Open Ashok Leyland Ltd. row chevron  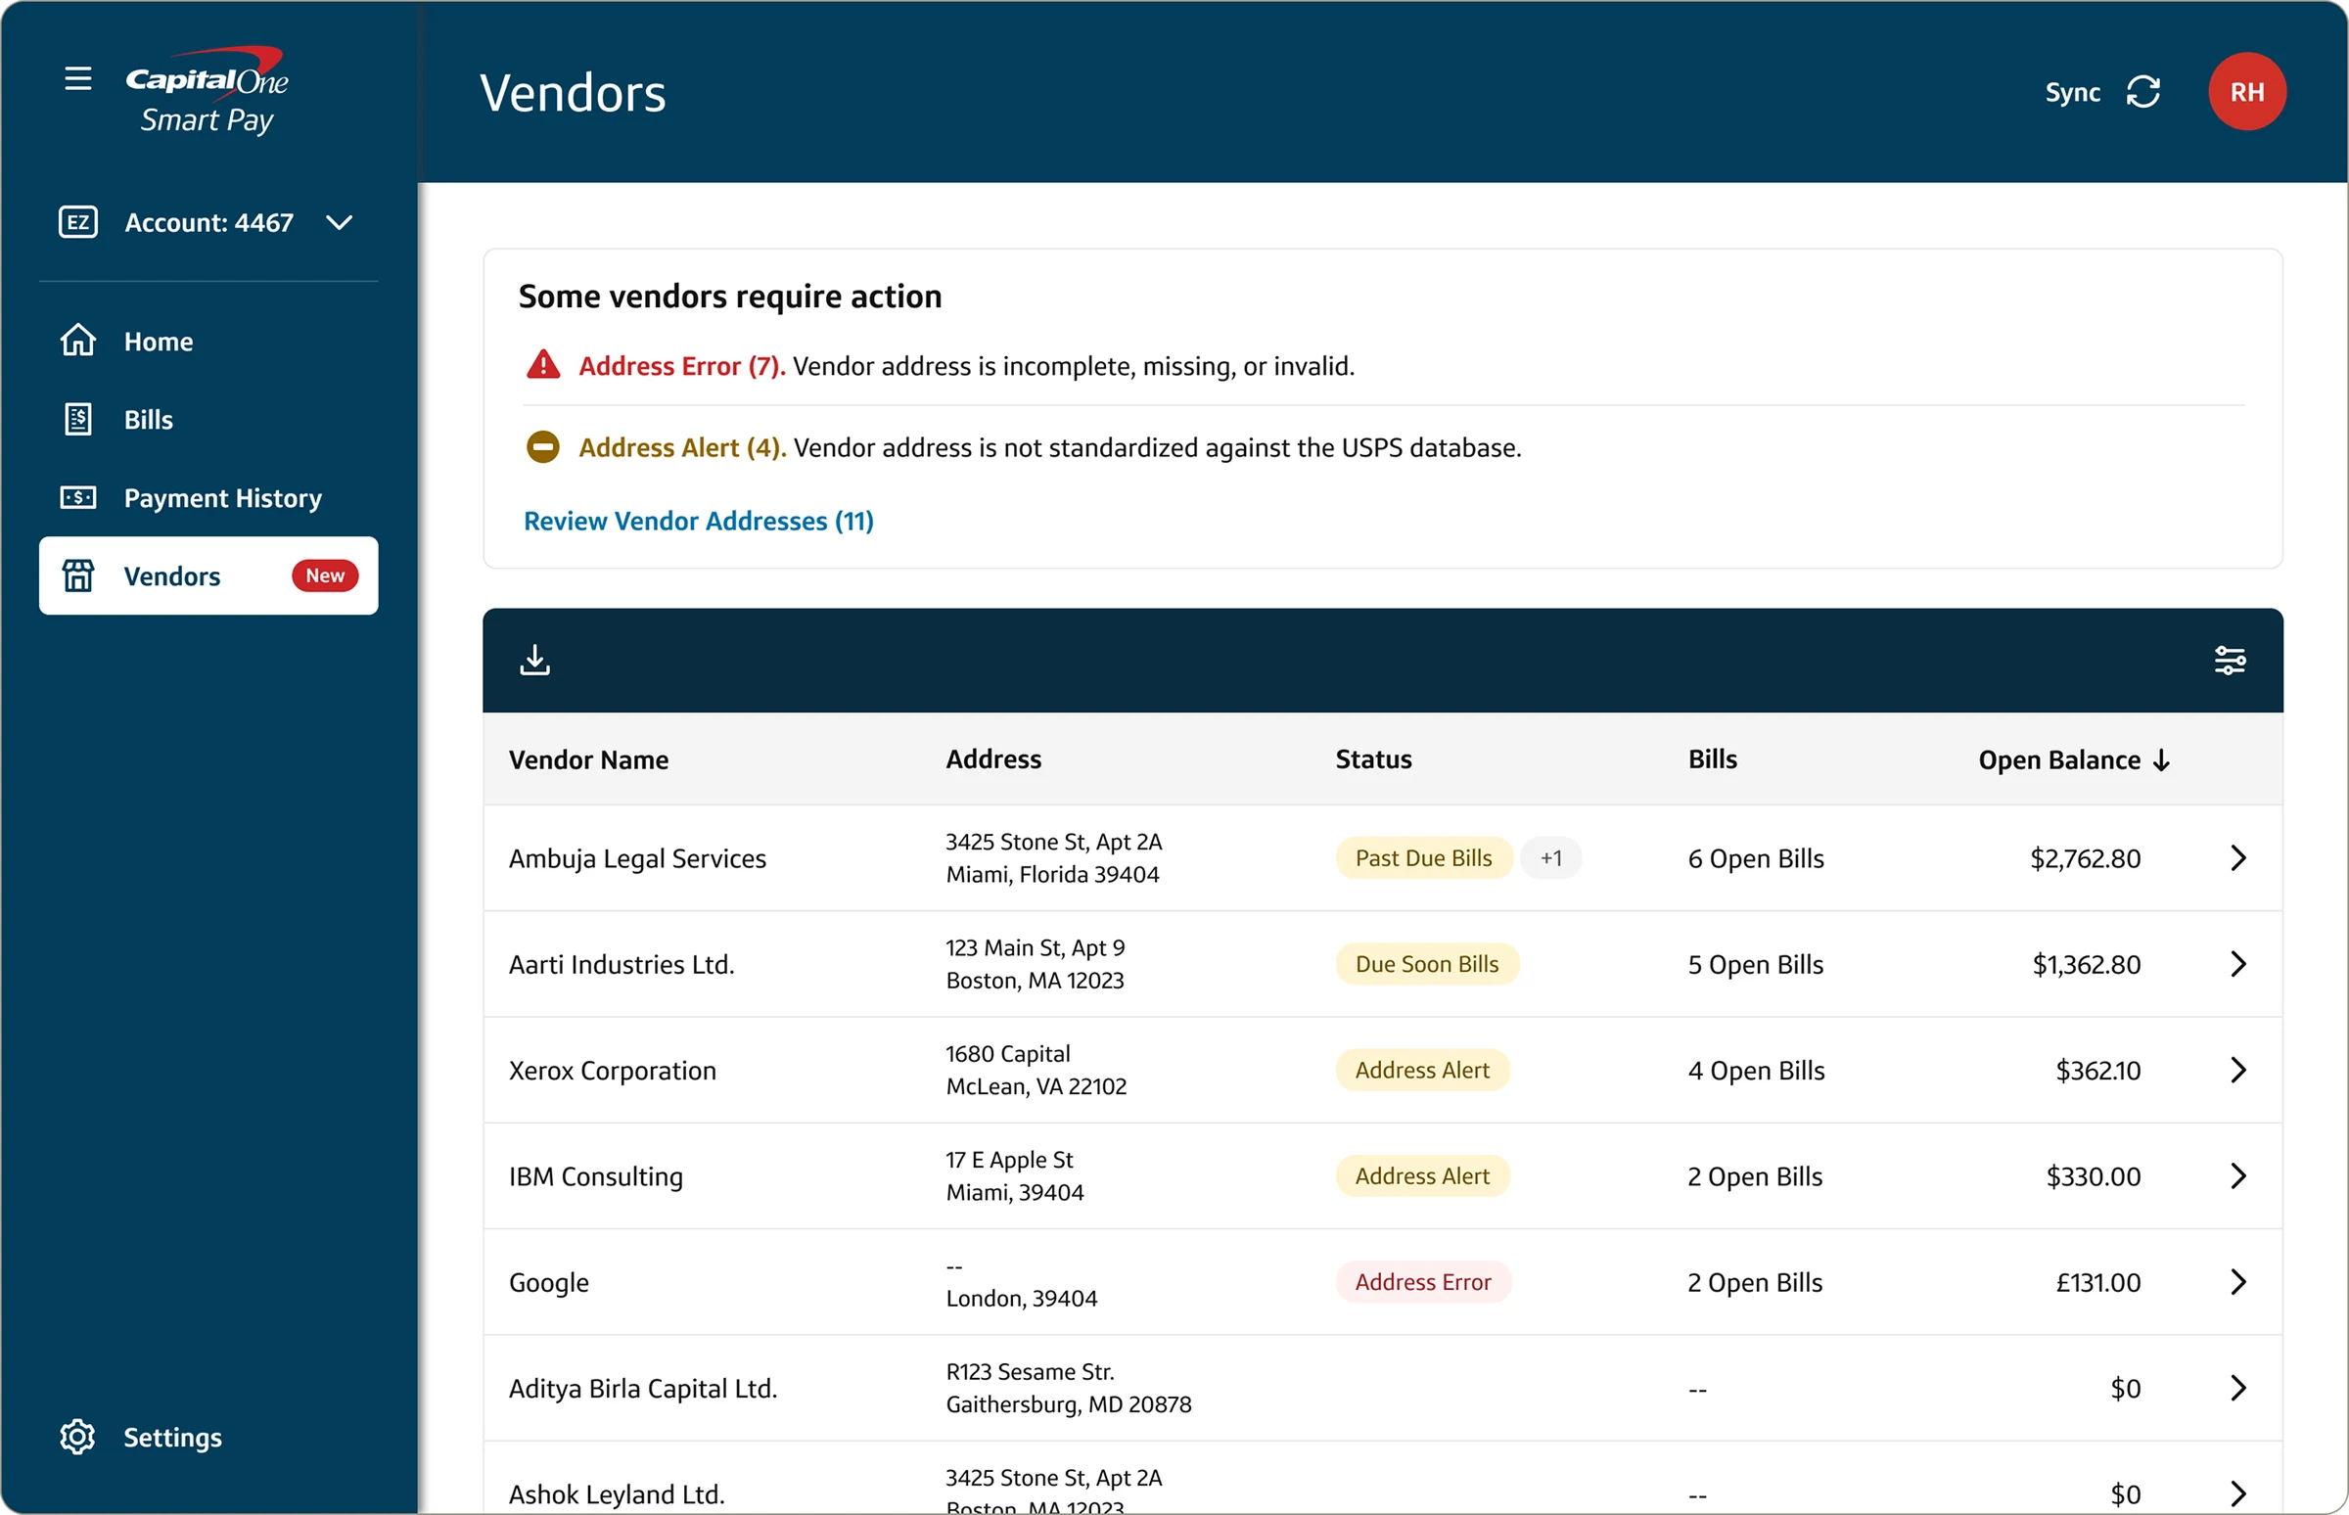coord(2237,1494)
